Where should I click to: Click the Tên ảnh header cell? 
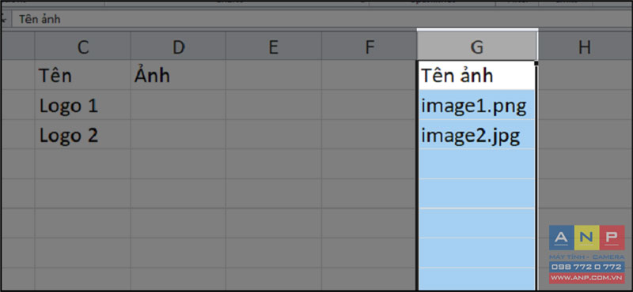click(477, 75)
